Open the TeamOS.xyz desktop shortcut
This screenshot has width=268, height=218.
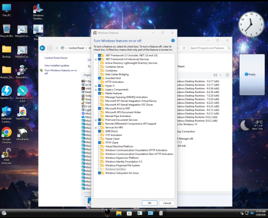(23, 113)
